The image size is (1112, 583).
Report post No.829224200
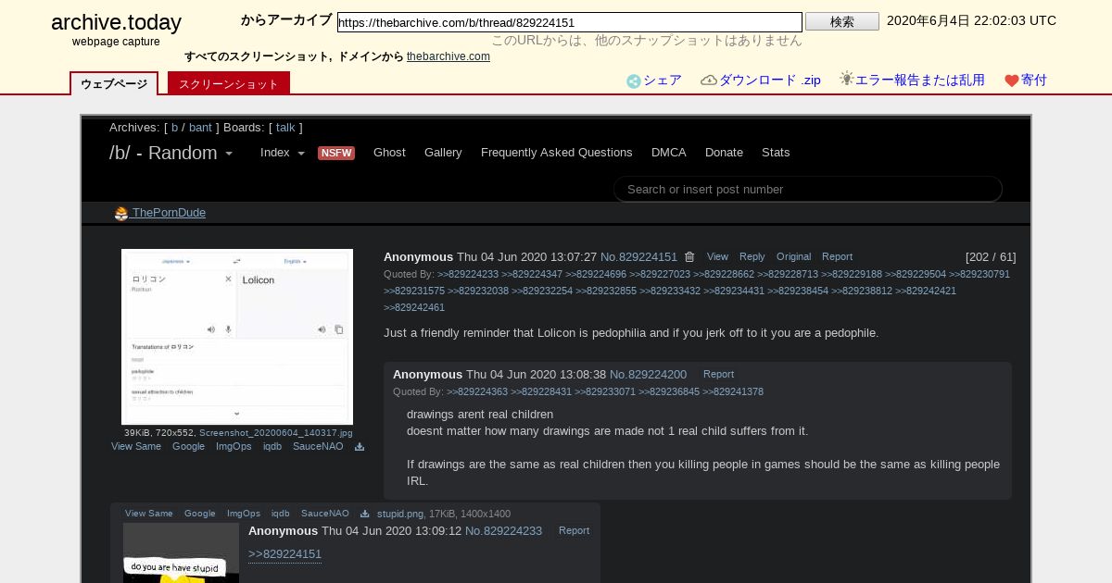point(718,375)
